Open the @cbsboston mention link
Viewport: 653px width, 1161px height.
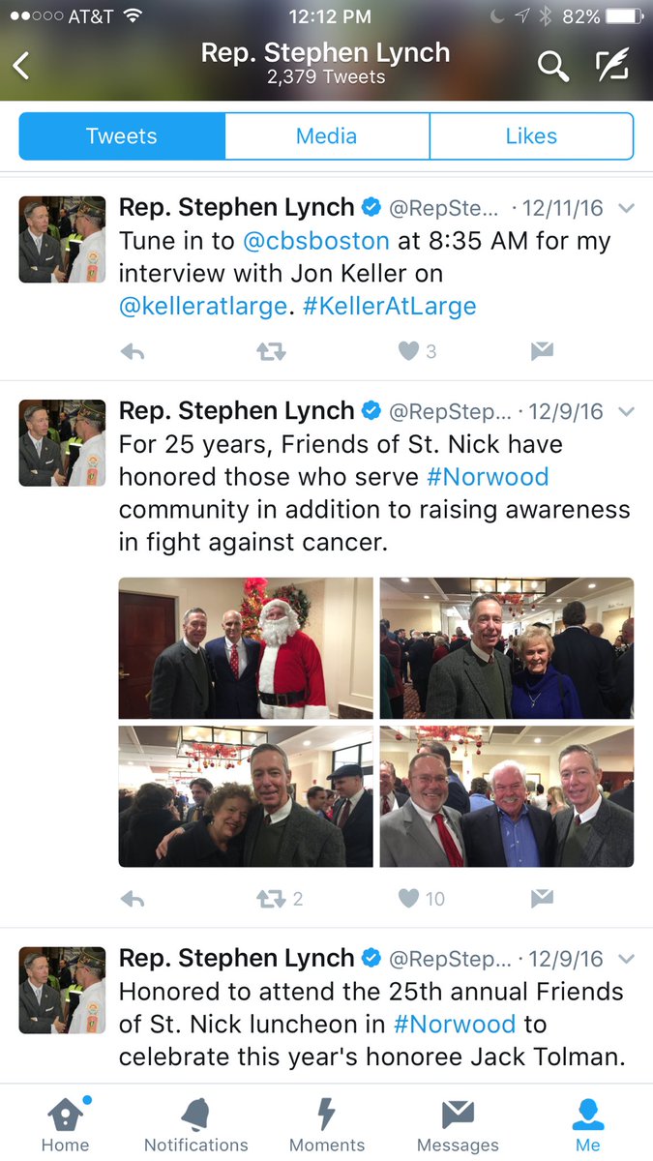coord(315,241)
